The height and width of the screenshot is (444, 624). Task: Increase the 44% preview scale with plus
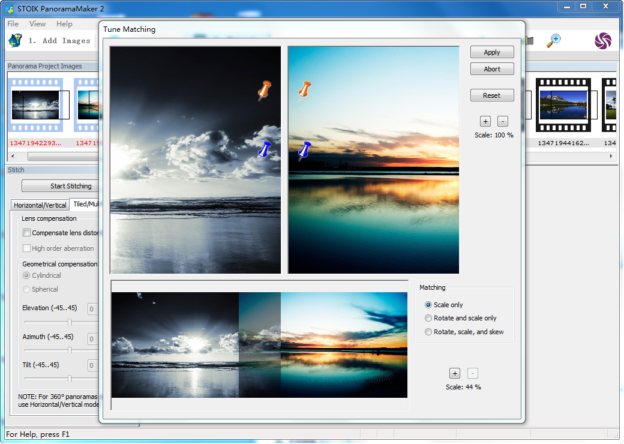coord(454,373)
